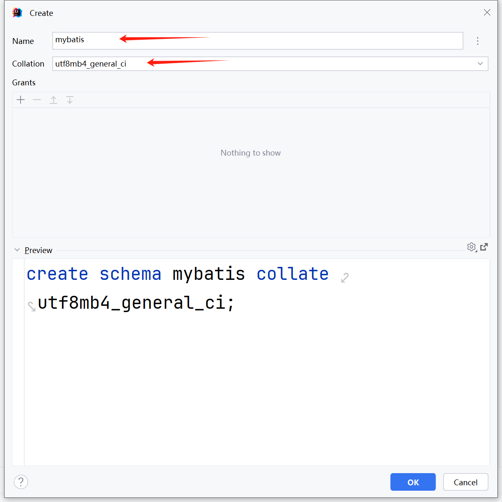Collapse the Preview section chevron

17,250
